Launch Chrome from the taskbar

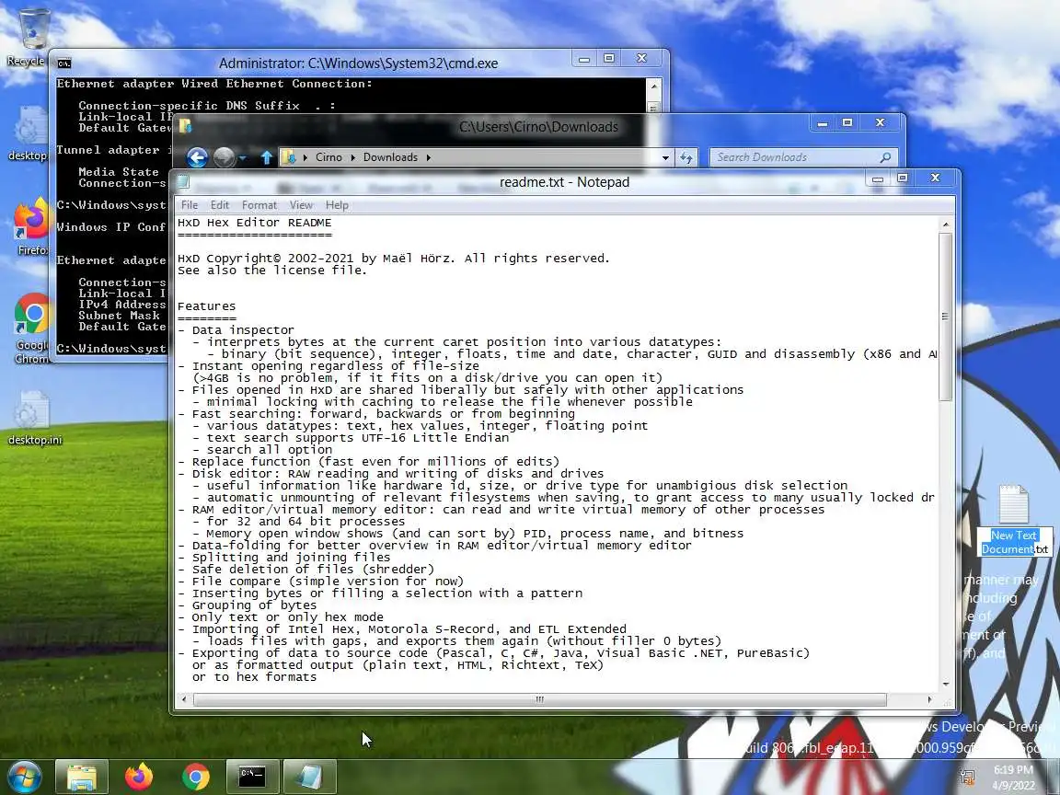tap(195, 776)
